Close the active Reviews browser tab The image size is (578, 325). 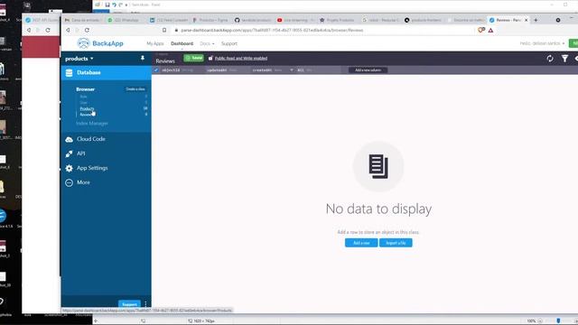coord(526,20)
